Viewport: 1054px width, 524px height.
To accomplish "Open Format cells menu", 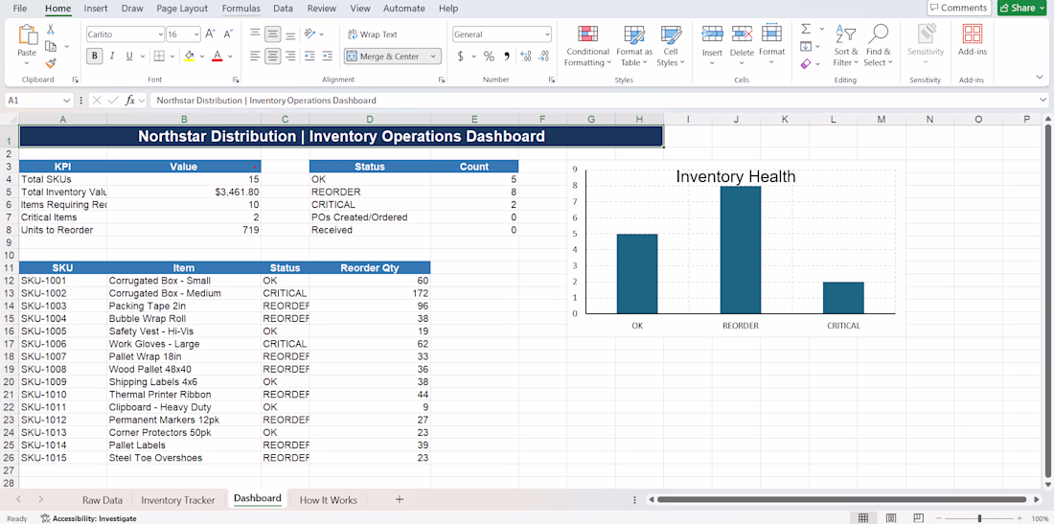I will [771, 46].
